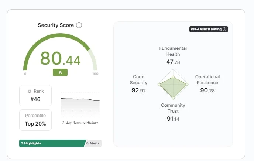Open the 0 Alerts segment
The width and height of the screenshot is (254, 161).
pos(93,143)
